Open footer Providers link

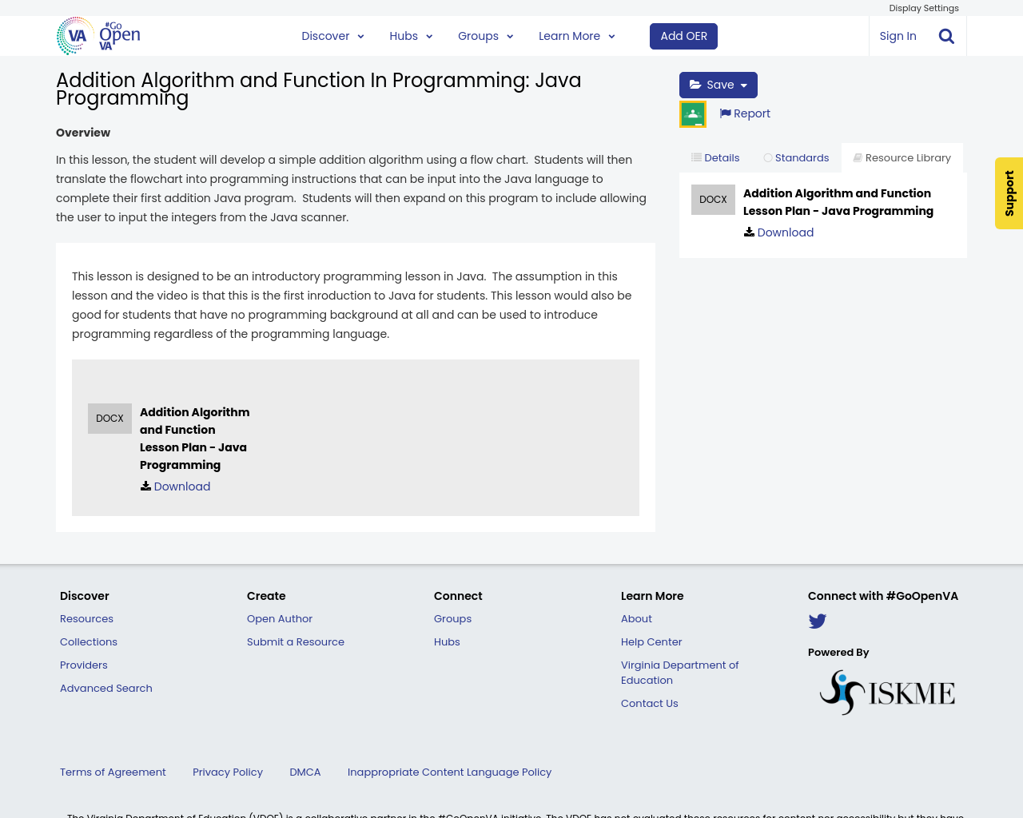(x=83, y=665)
